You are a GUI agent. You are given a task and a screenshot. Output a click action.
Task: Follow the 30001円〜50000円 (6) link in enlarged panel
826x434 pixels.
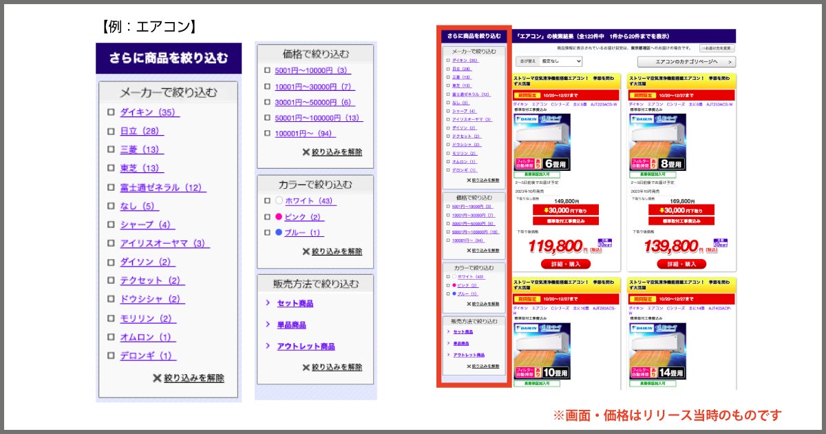point(315,102)
